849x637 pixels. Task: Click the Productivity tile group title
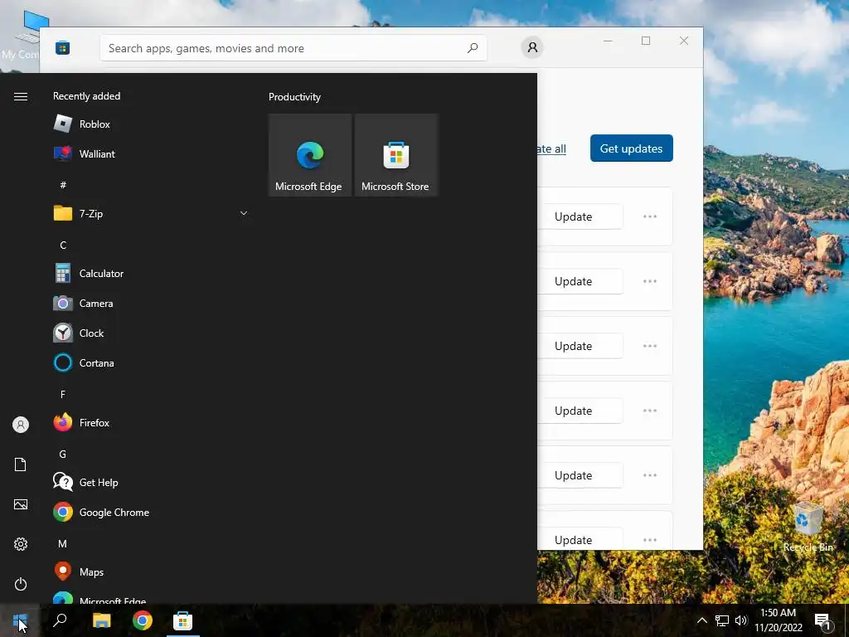(294, 97)
